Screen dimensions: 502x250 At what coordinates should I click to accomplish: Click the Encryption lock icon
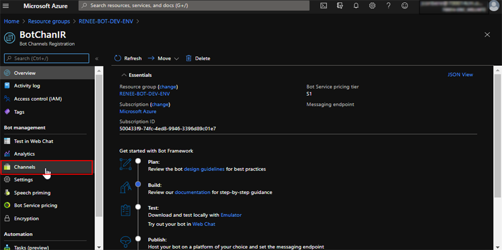[x=7, y=218]
